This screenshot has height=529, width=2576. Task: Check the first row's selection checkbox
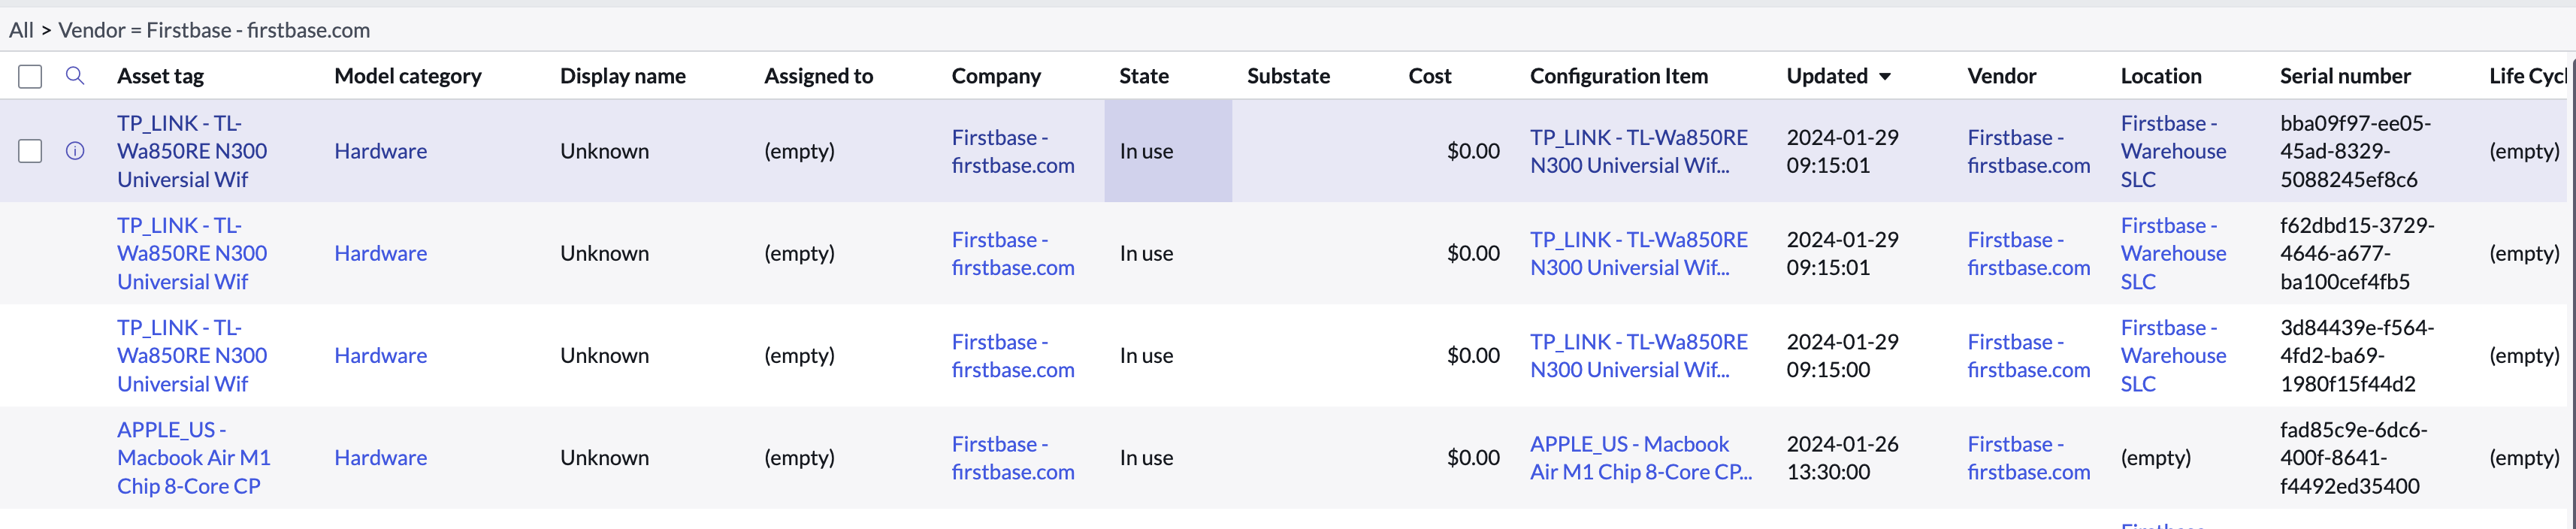point(30,151)
